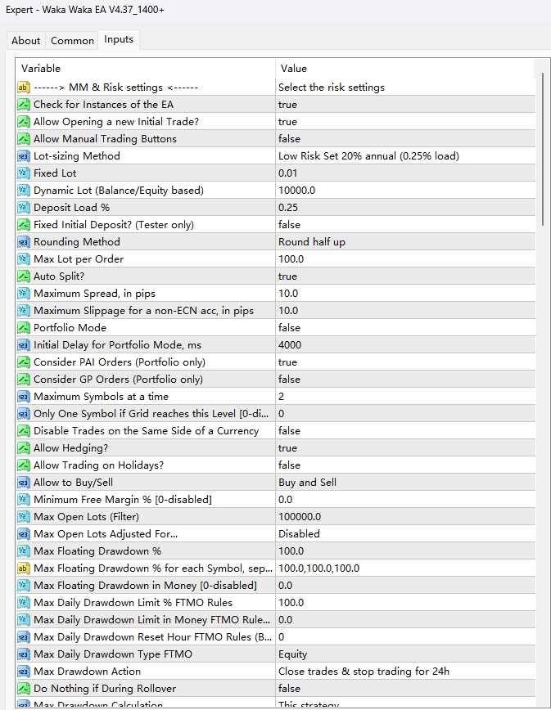Toggle Fixed Initial Deposit value false
Viewport: 551px width, 710px height.
click(405, 225)
